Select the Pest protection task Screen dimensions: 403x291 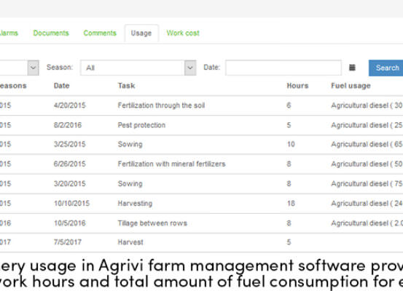[x=141, y=125]
